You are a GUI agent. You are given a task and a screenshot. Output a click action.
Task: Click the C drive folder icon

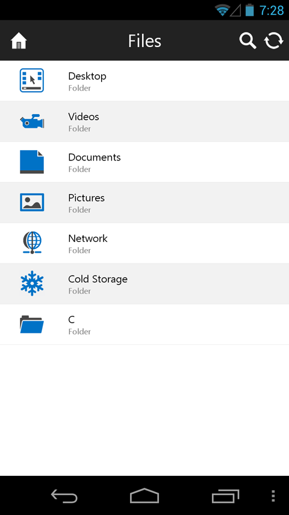32,324
